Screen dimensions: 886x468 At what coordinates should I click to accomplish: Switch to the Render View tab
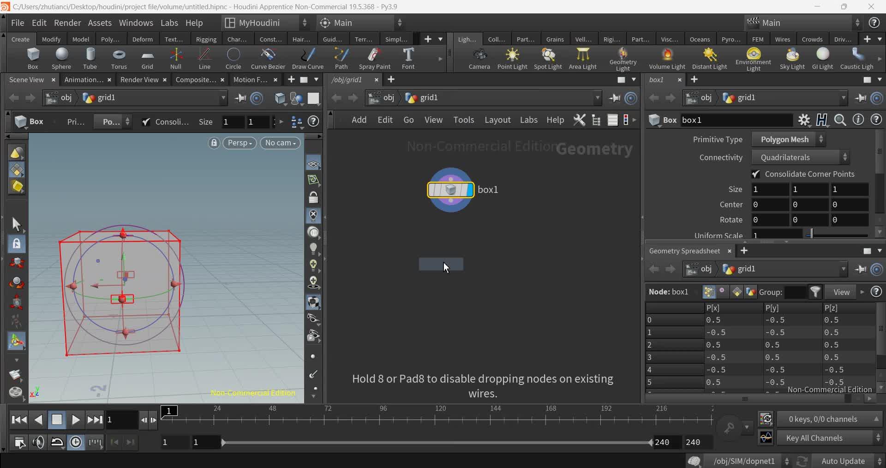[139, 80]
